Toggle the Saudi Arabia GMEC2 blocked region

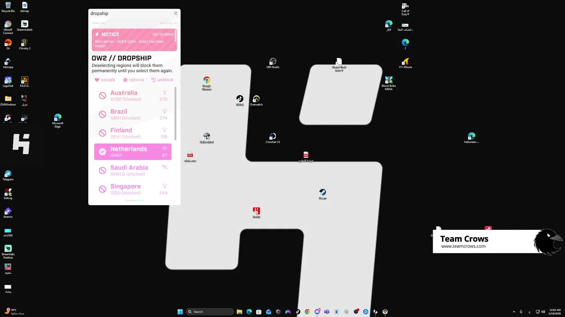click(132, 170)
